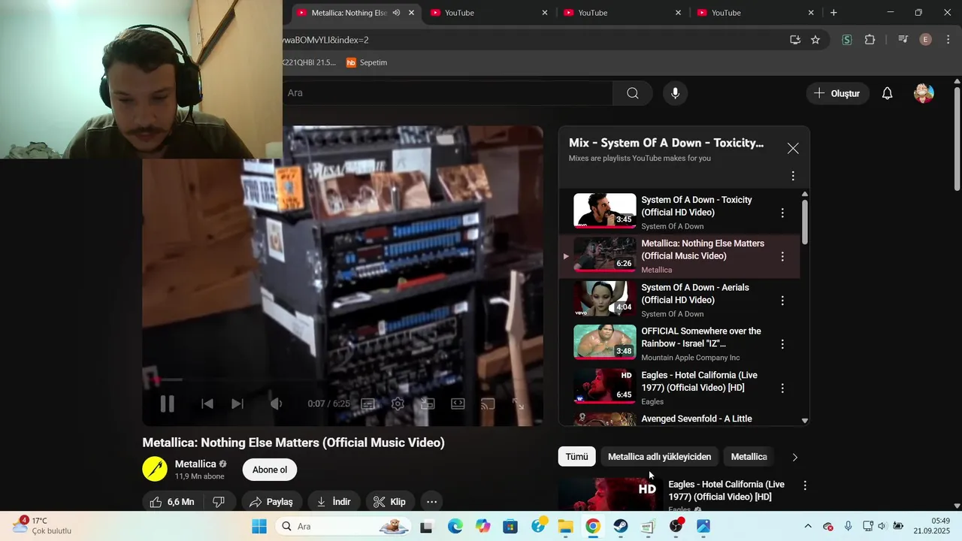Close the Mix playlist panel
This screenshot has height=541, width=962.
[x=793, y=148]
